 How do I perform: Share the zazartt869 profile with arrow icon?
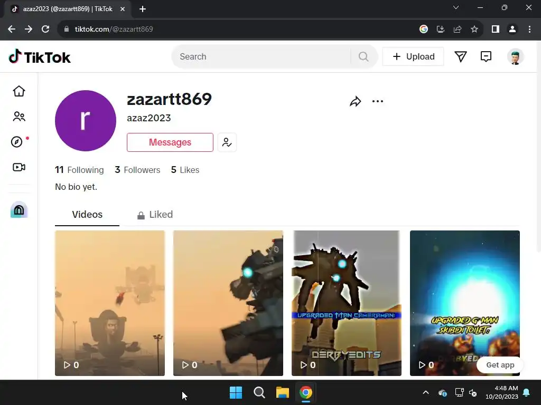(355, 101)
